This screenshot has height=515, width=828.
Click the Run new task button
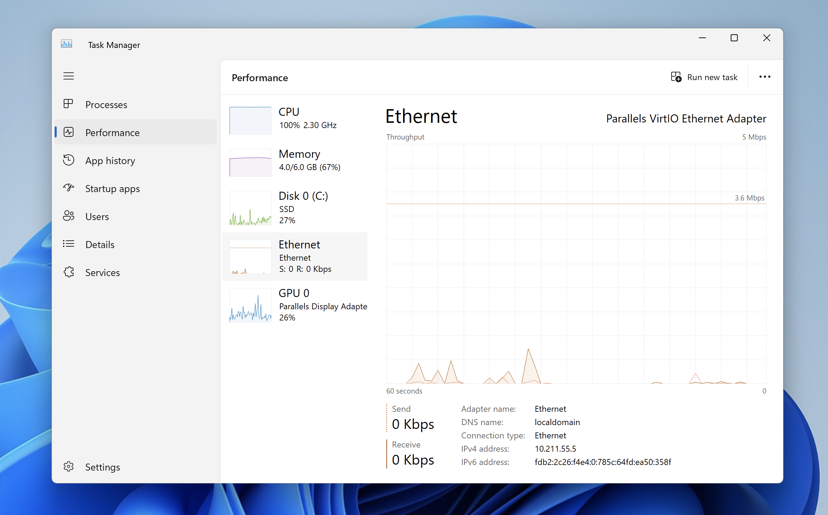pos(704,77)
